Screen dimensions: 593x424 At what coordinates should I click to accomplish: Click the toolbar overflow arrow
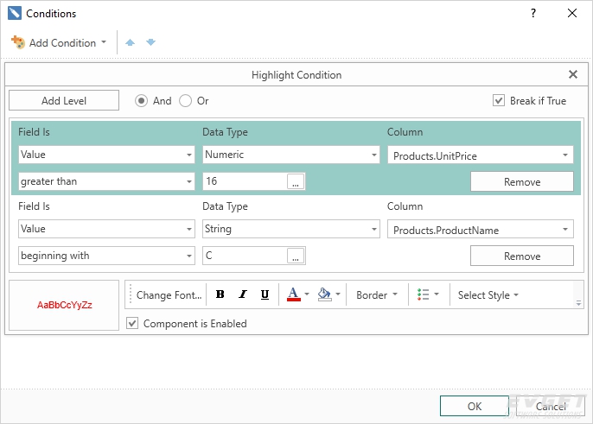coord(578,303)
